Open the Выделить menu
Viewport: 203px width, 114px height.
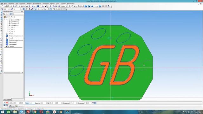[x=23, y=3]
